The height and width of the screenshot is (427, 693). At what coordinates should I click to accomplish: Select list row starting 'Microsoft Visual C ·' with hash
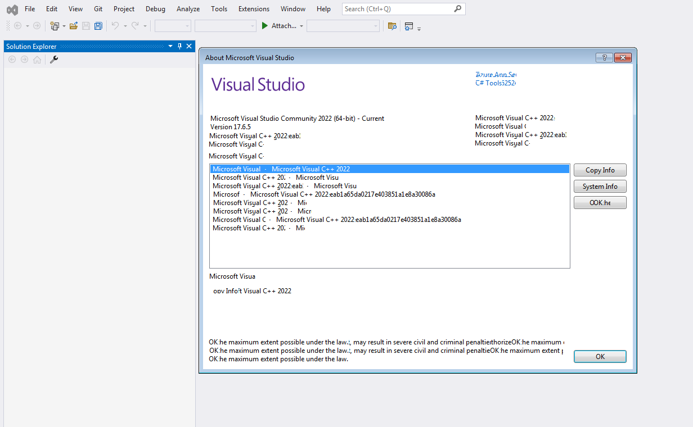tap(390, 220)
